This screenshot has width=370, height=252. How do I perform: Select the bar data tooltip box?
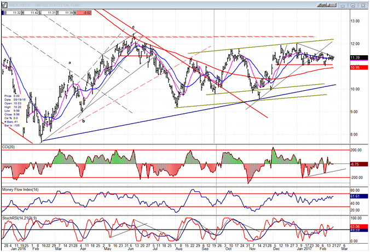click(x=11, y=110)
